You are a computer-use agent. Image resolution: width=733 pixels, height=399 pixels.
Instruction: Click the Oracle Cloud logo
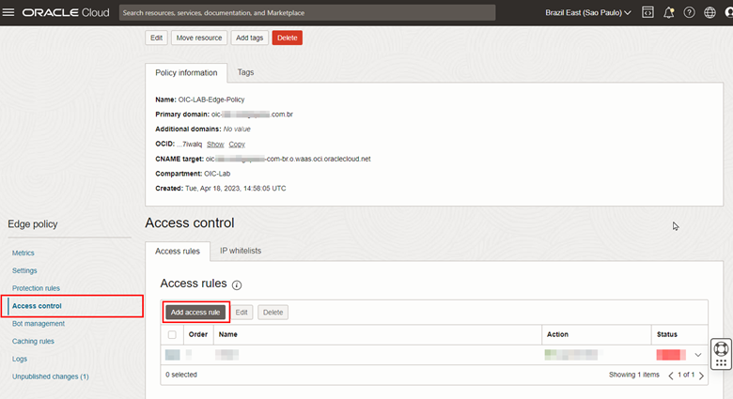66,12
